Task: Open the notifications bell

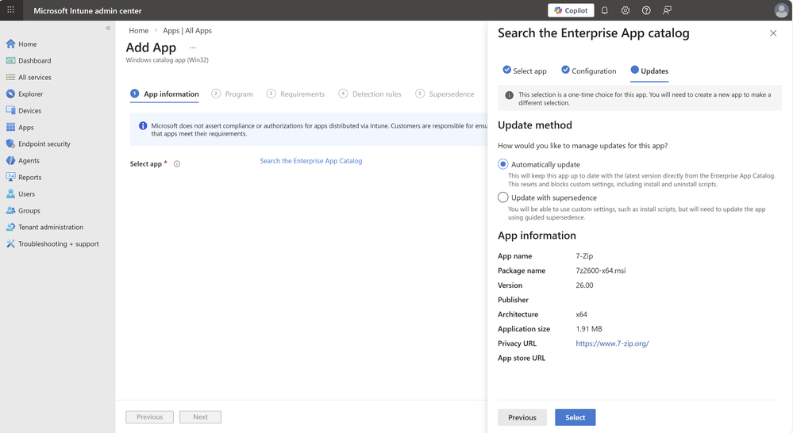Action: (x=604, y=10)
